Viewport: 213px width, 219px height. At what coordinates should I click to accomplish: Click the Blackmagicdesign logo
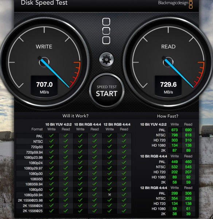click(175, 3)
